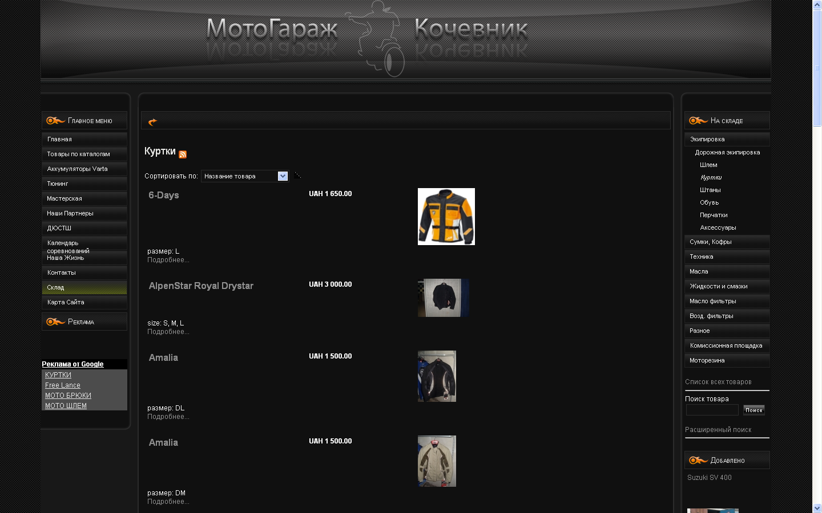Open the 6-Days jacket product title
Screen dimensions: 822x513
click(x=164, y=195)
